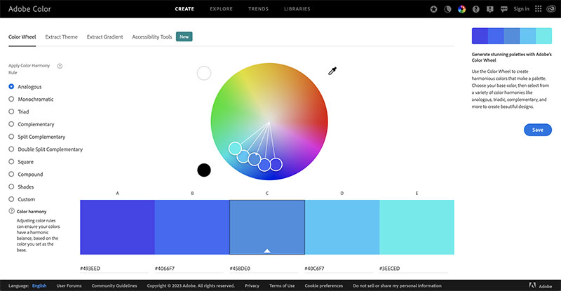561x291 pixels.
Task: Click the hex field showing #458DE0
Action: pyautogui.click(x=264, y=269)
